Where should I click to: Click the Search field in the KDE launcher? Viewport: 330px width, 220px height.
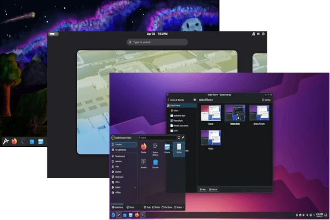coord(157,137)
